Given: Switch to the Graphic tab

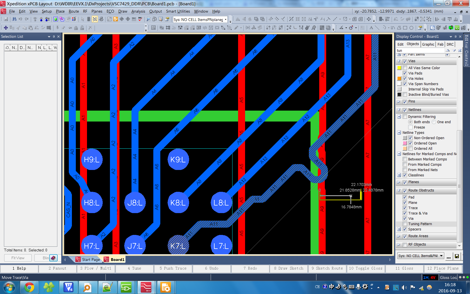Looking at the screenshot, I should click(x=428, y=44).
